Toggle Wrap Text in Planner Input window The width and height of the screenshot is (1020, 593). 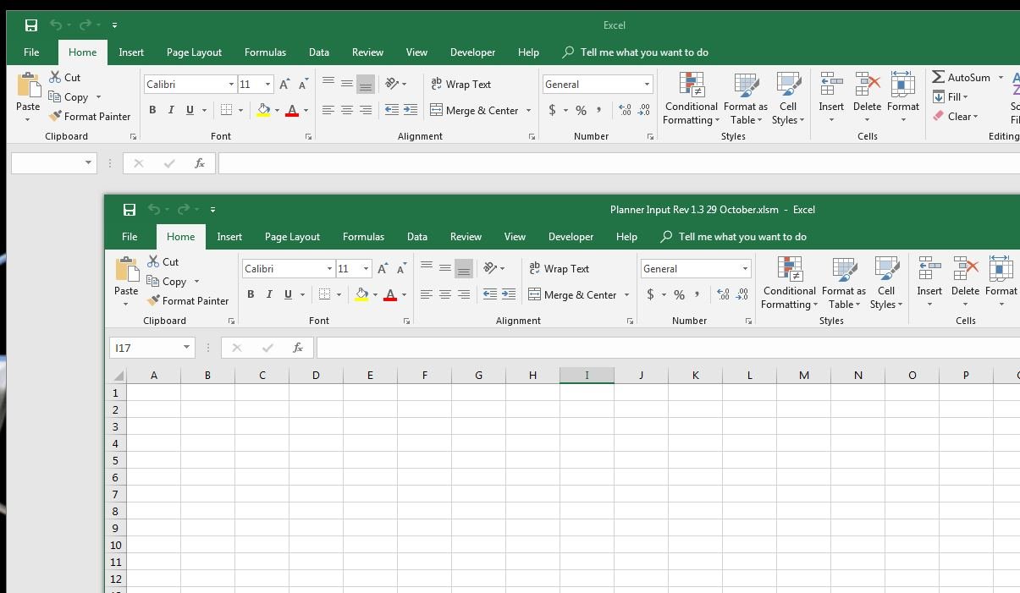pyautogui.click(x=559, y=268)
